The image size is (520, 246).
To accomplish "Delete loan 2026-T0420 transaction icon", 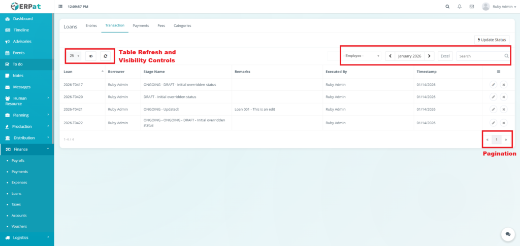I will [x=503, y=96].
